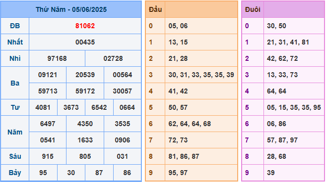Click Đầu values 50, 57
The width and height of the screenshot is (326, 182).
click(178, 107)
